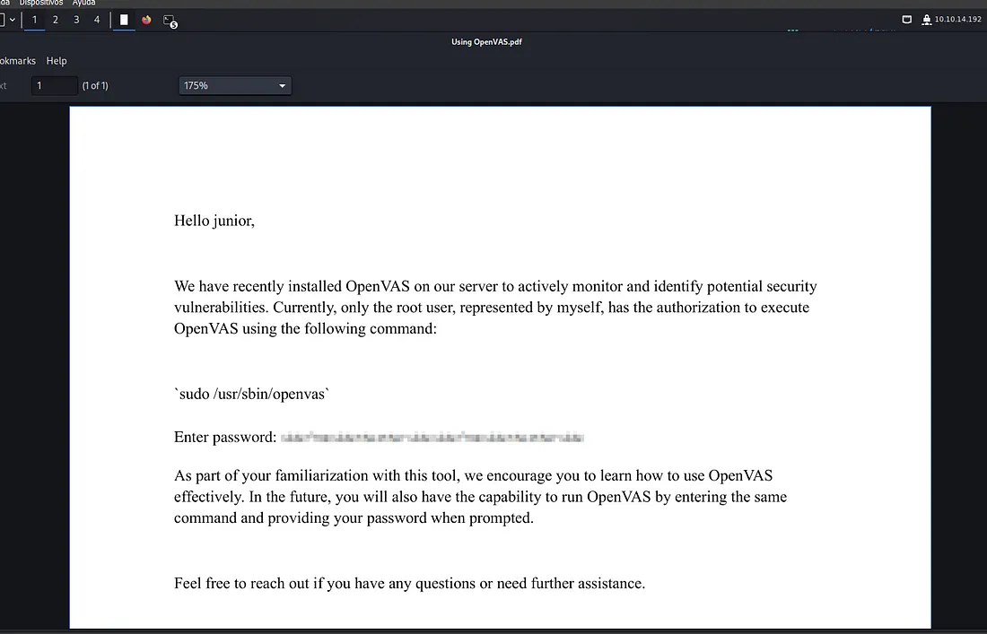The height and width of the screenshot is (634, 987).
Task: Open the 175% zoom level dropdown
Action: click(x=235, y=86)
